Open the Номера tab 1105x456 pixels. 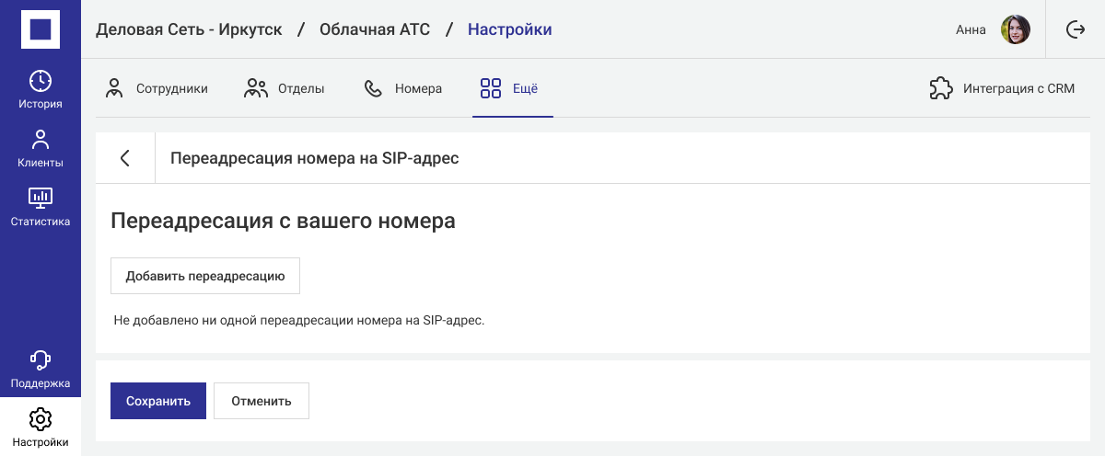[403, 89]
